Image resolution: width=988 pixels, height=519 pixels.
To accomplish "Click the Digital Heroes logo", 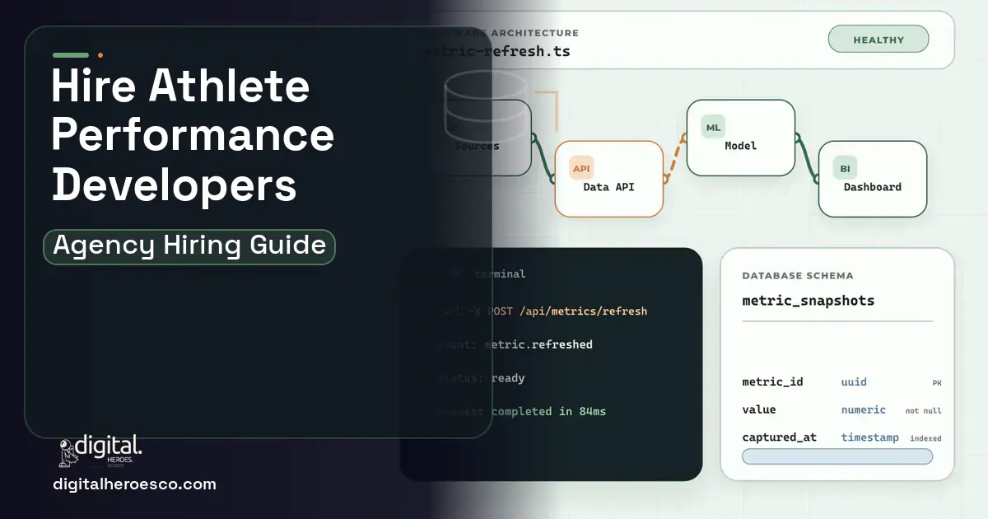I will pos(100,451).
